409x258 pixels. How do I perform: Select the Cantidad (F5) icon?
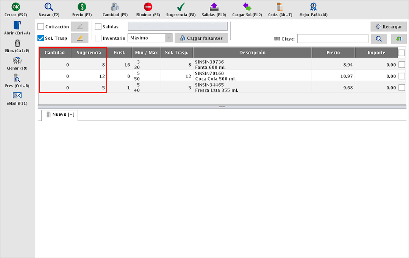click(x=115, y=7)
